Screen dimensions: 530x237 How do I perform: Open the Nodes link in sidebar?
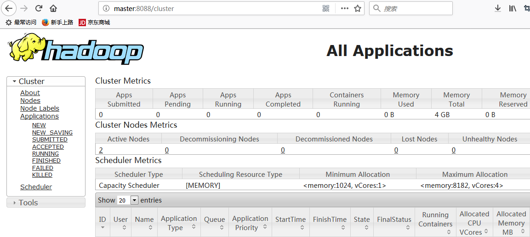[30, 101]
